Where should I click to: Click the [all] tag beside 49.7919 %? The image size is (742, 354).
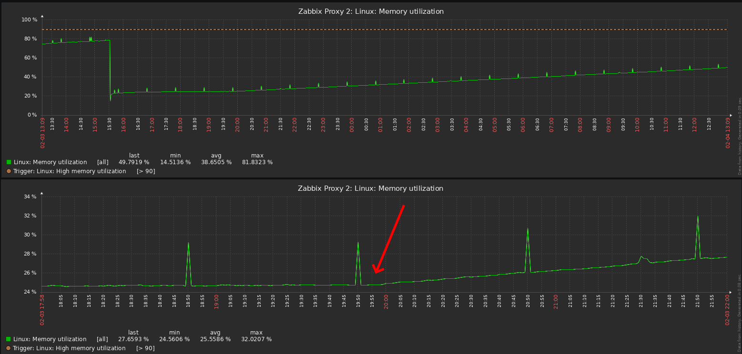pyautogui.click(x=102, y=162)
